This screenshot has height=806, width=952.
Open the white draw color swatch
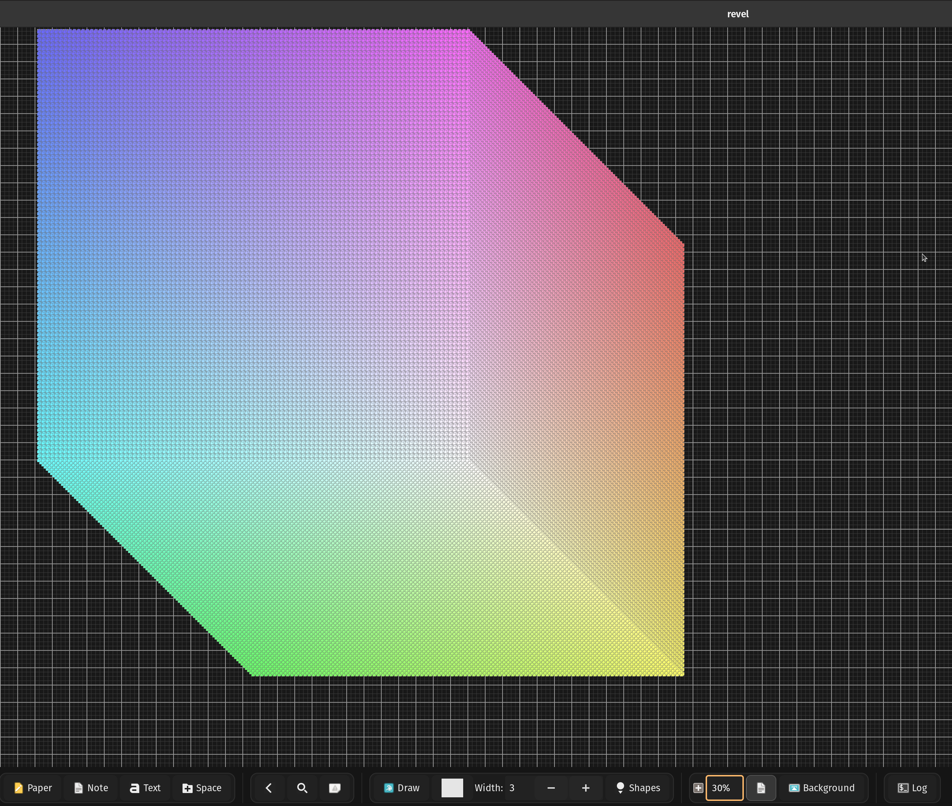pyautogui.click(x=452, y=788)
